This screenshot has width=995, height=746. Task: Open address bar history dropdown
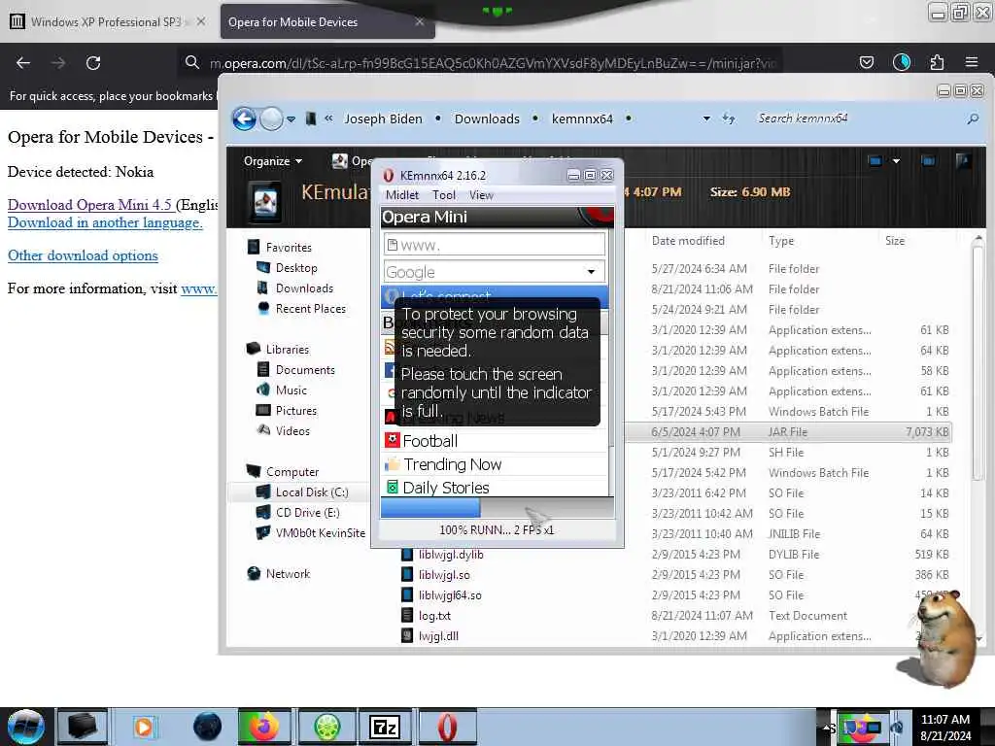click(x=706, y=119)
